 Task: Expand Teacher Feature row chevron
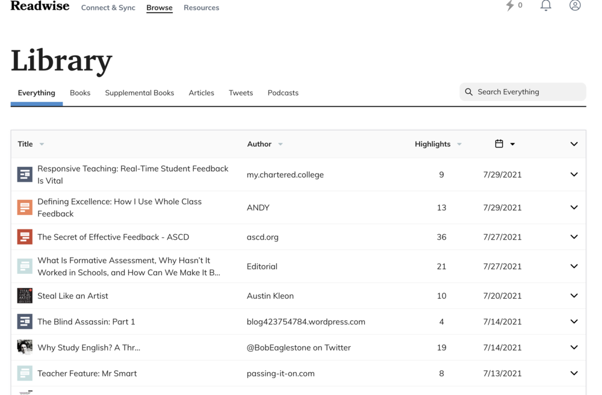574,373
